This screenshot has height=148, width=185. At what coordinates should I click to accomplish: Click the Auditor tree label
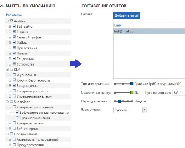click(x=20, y=21)
